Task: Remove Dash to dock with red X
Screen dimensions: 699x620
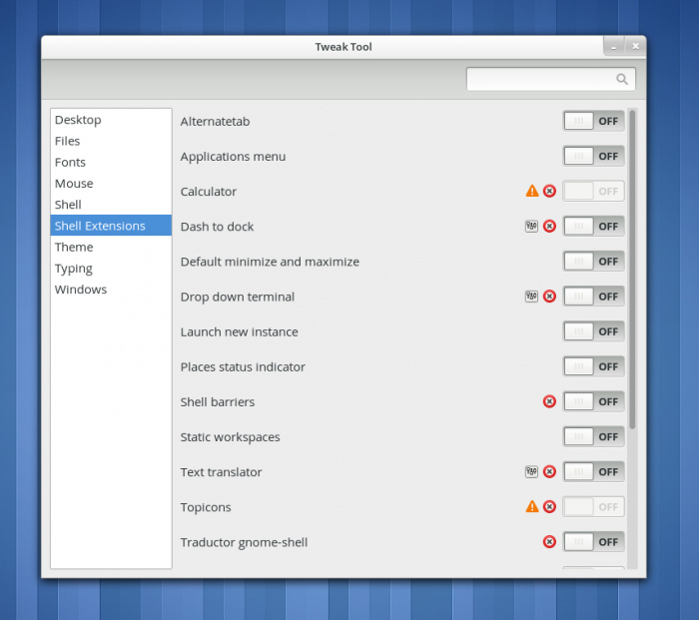Action: tap(549, 226)
